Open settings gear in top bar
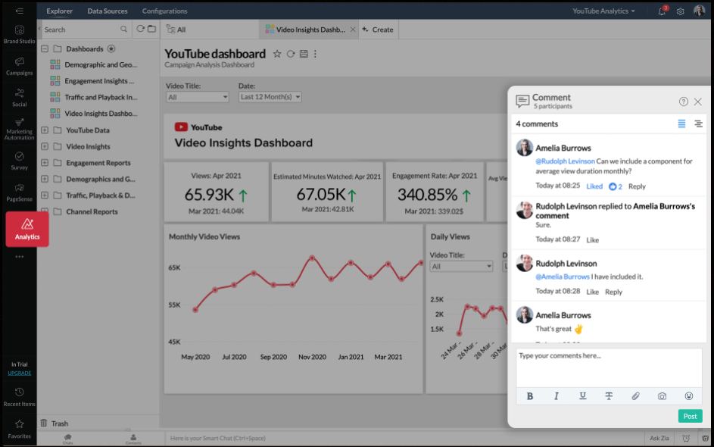The height and width of the screenshot is (447, 714). [x=680, y=11]
